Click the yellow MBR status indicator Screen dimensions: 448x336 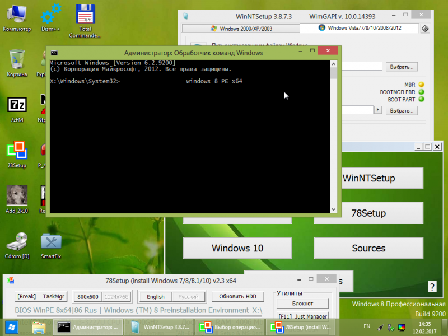click(x=421, y=85)
